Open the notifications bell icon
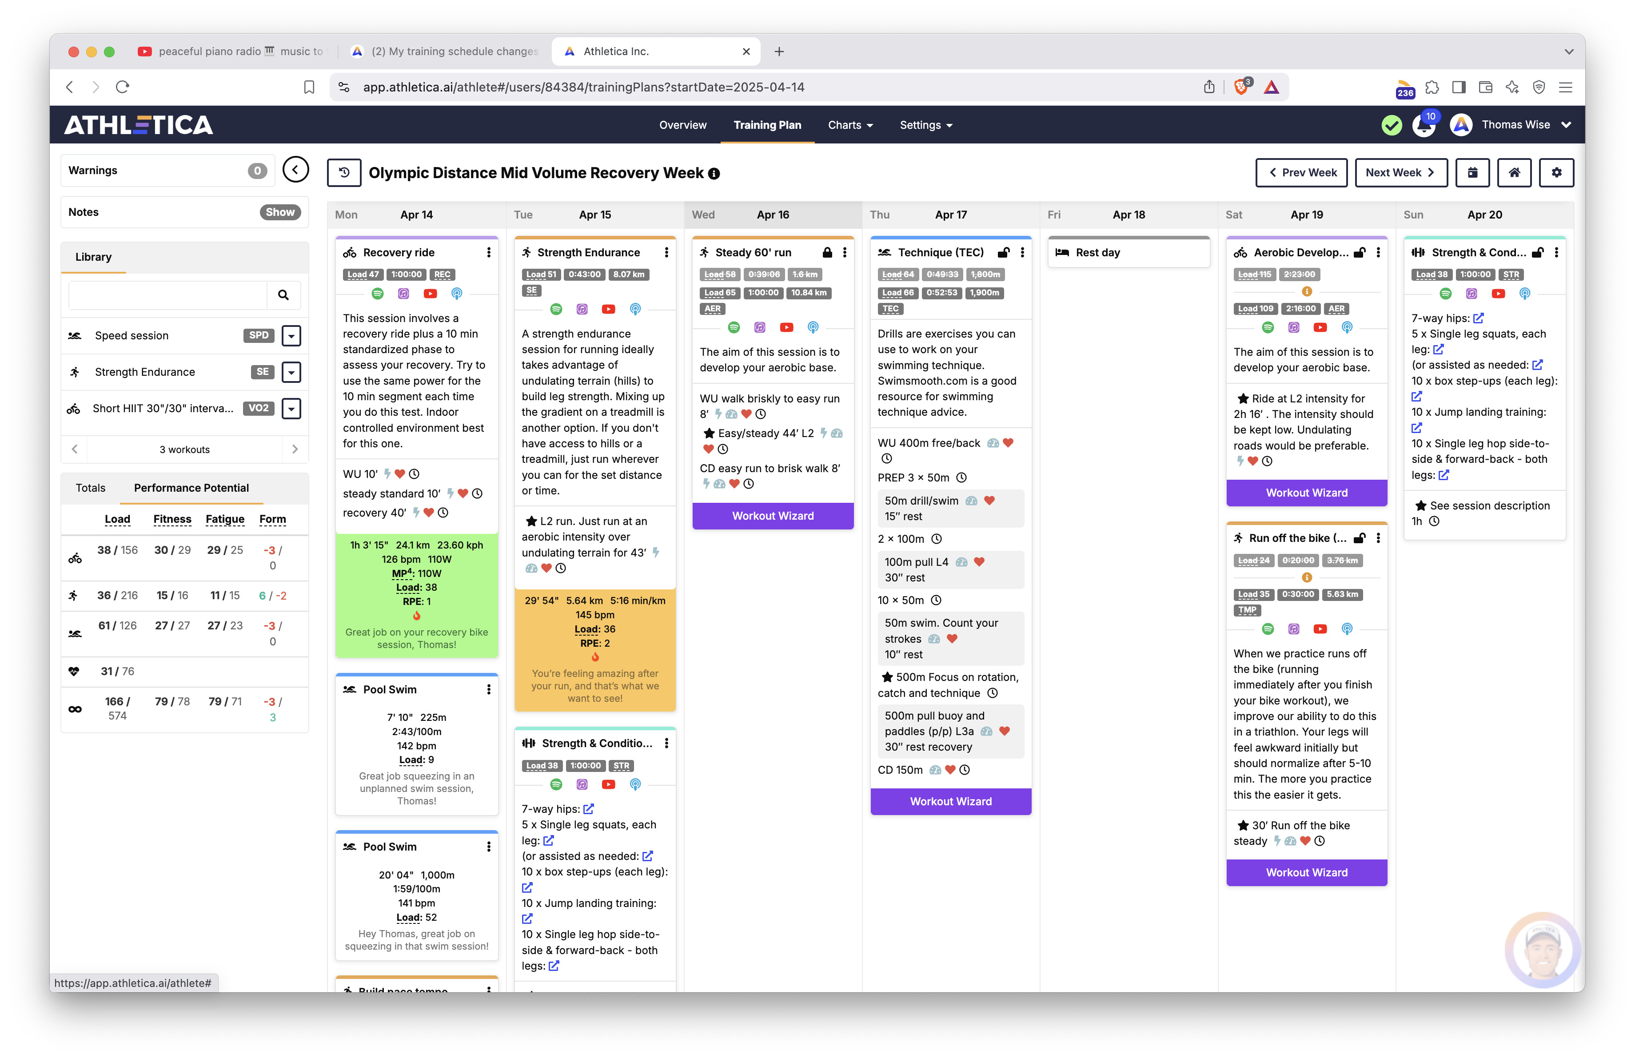The width and height of the screenshot is (1635, 1058). [x=1424, y=126]
